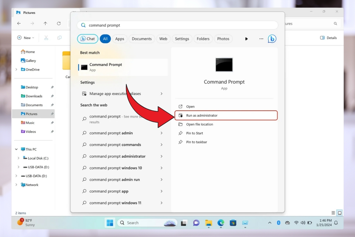Open the New dropdown in File Explorer
The width and height of the screenshot is (355, 237).
(x=26, y=38)
